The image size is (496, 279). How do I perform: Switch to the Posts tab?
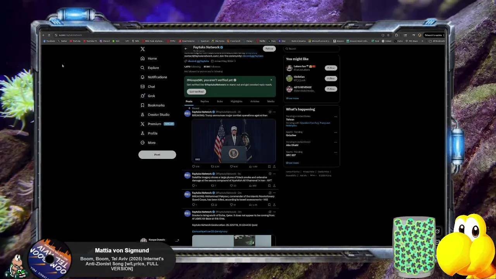pyautogui.click(x=189, y=102)
